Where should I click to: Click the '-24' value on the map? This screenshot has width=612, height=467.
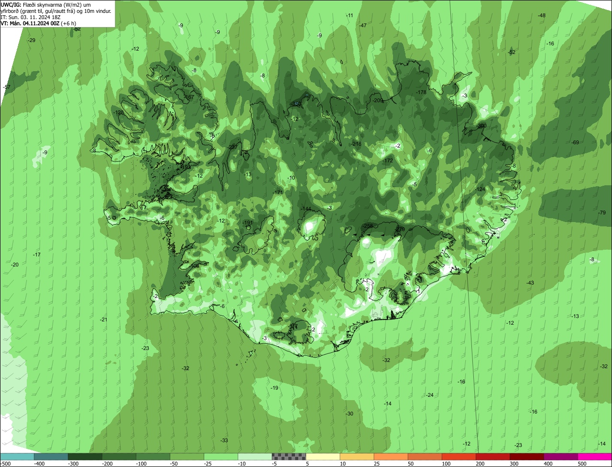(x=430, y=395)
